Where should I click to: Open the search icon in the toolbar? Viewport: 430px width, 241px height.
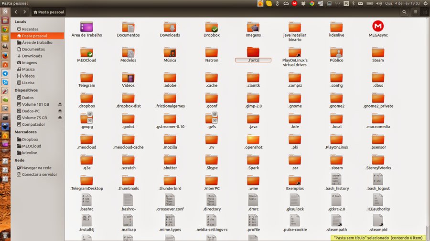pyautogui.click(x=405, y=11)
